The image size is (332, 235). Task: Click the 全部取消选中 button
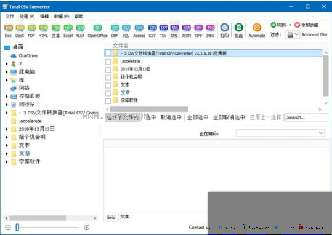point(229,117)
